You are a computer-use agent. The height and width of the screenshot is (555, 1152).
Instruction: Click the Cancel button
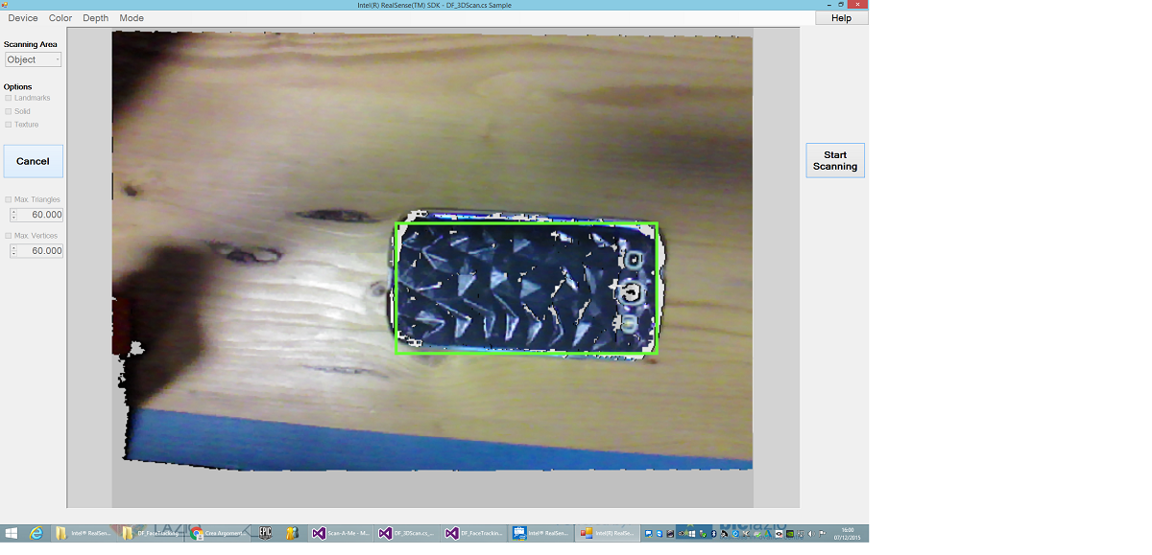(33, 161)
